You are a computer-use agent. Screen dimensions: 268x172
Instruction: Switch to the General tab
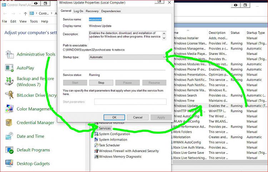pos(66,11)
